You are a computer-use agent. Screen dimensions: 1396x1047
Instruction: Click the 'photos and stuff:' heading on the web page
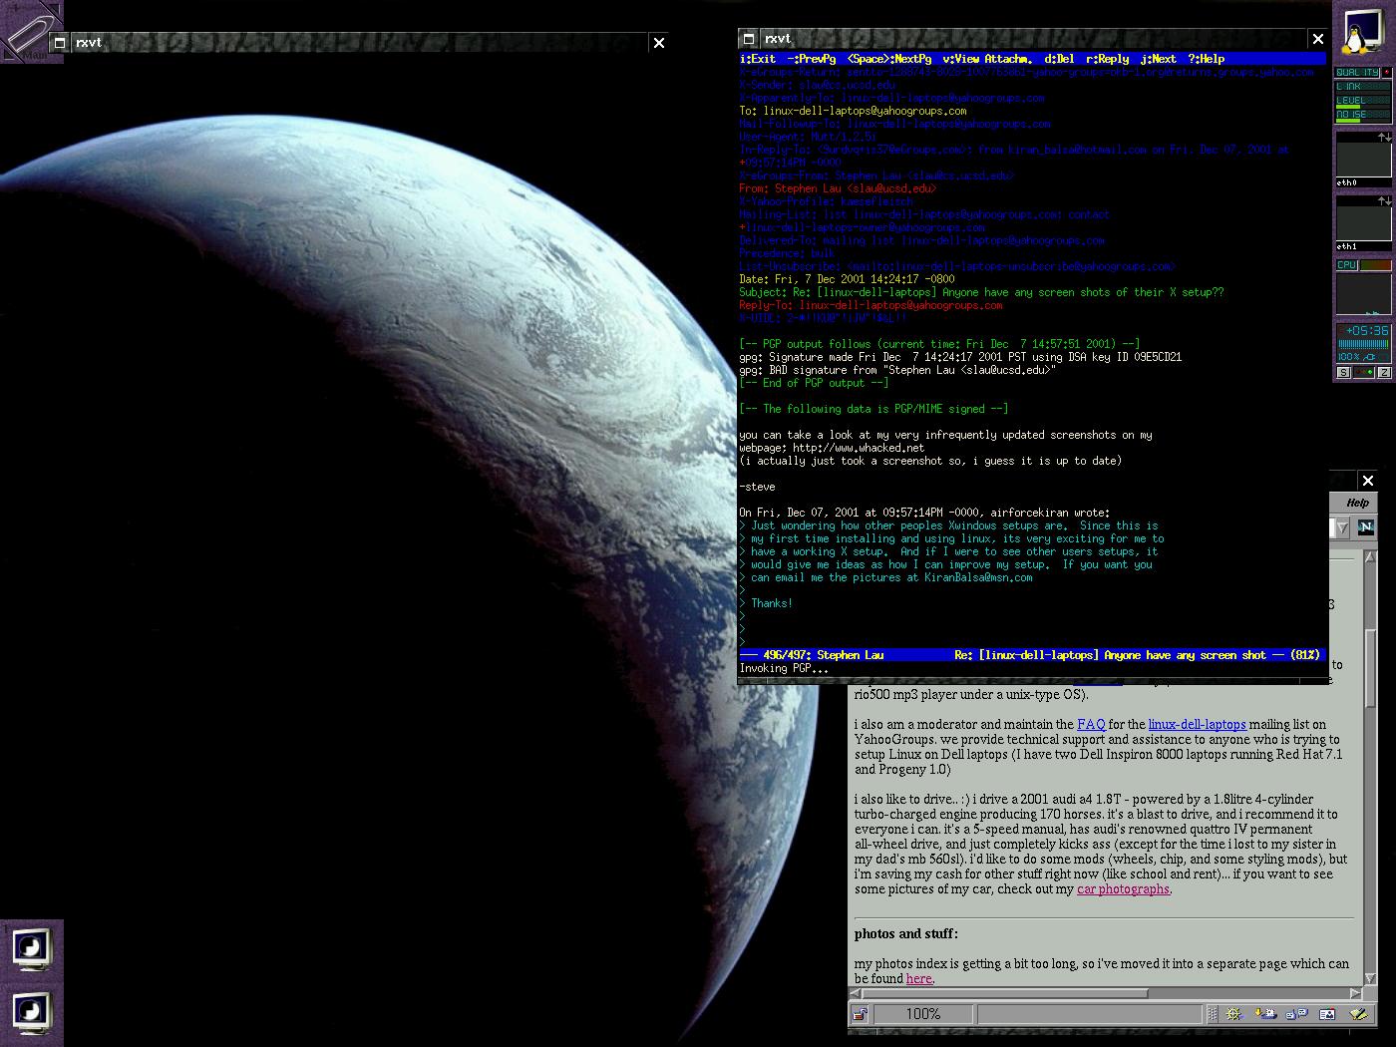(905, 933)
